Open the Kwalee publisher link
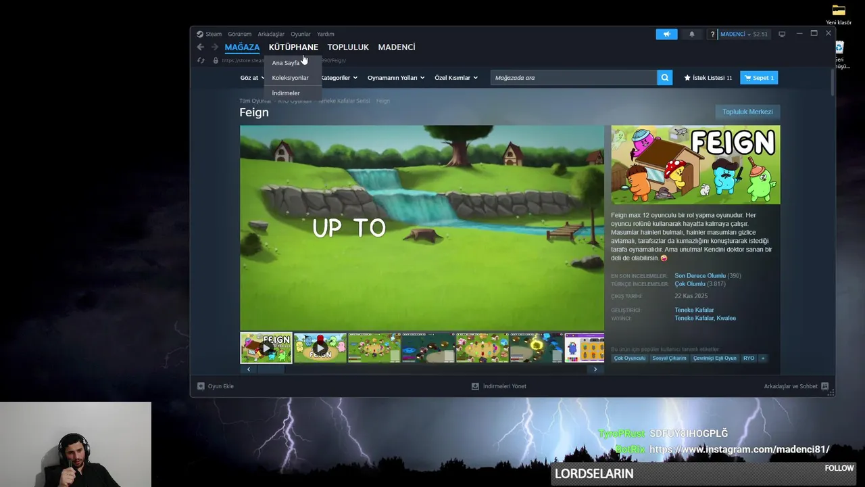865x487 pixels. (726, 318)
